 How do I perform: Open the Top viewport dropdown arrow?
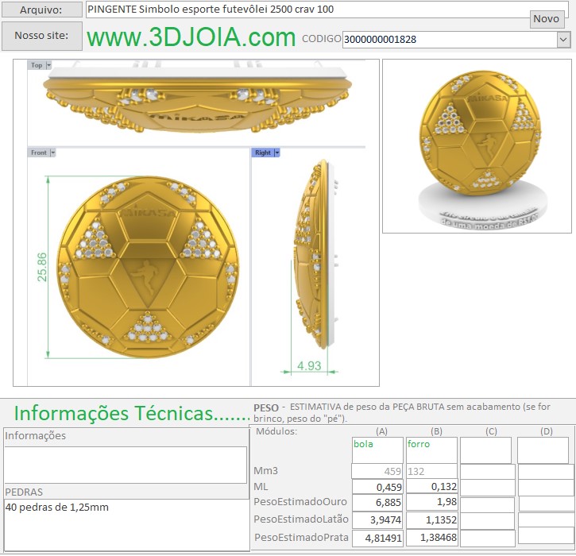coord(48,65)
